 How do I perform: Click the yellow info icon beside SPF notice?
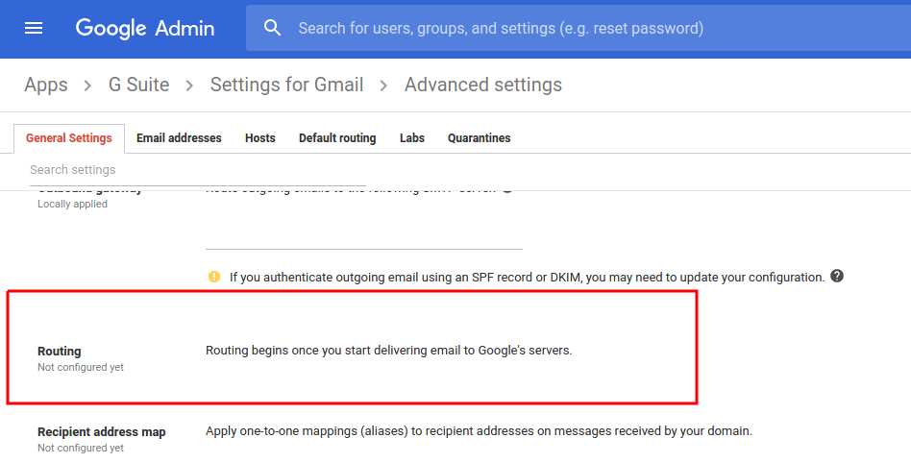[x=214, y=277]
